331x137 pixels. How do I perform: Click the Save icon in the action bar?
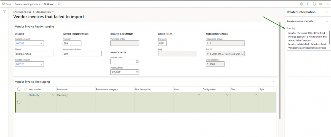click(x=4, y=4)
